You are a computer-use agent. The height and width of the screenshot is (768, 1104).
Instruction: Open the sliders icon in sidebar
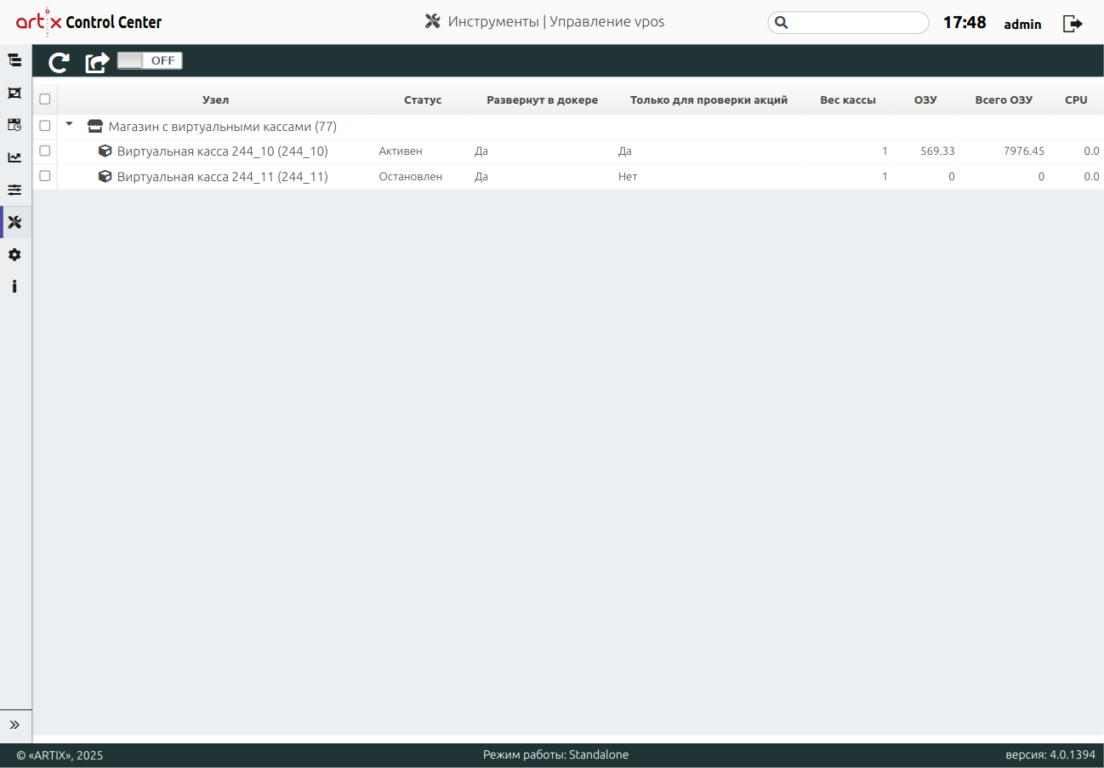tap(14, 190)
